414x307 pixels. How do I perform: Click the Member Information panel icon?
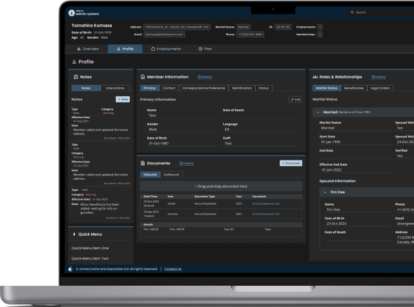tap(143, 76)
